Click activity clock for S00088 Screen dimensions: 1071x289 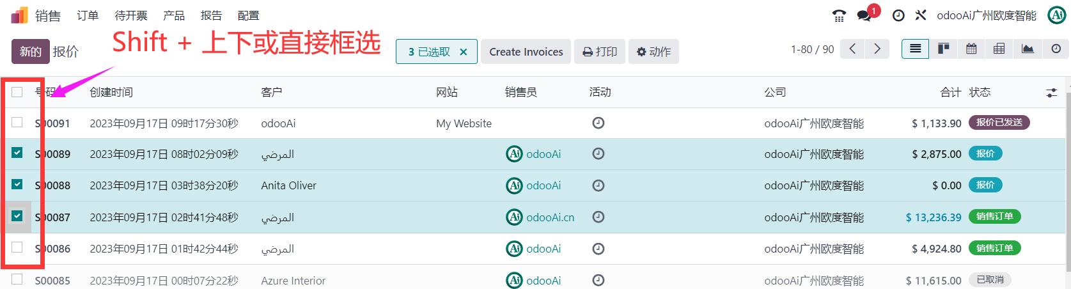[598, 185]
